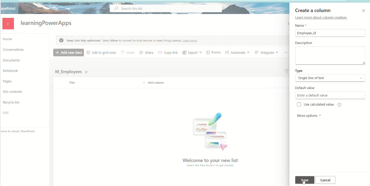Click Edit in left navigation
The image size is (370, 186).
[x=6, y=113]
